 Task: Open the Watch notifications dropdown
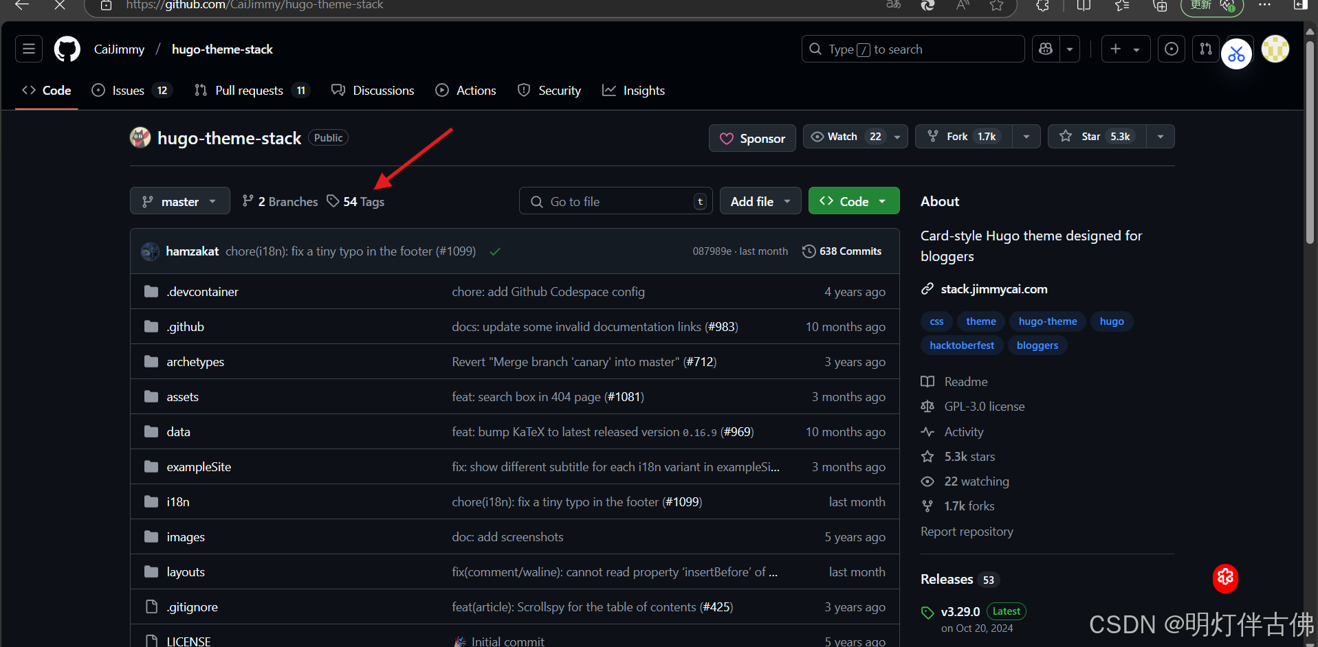(855, 137)
